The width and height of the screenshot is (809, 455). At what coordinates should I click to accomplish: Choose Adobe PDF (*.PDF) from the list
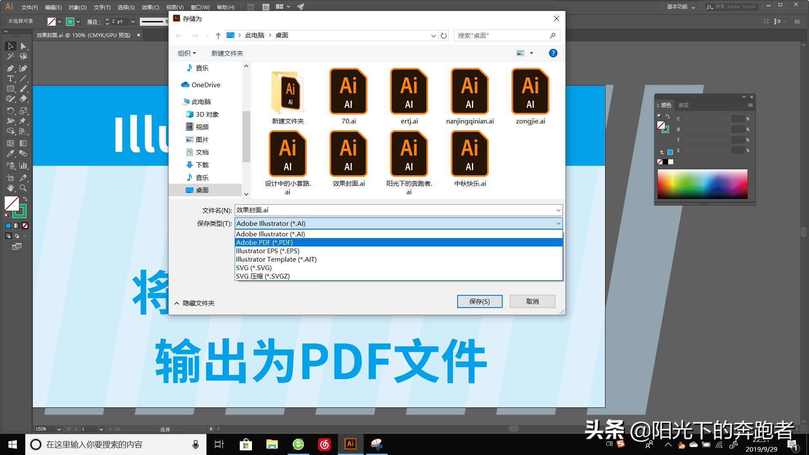click(x=265, y=242)
